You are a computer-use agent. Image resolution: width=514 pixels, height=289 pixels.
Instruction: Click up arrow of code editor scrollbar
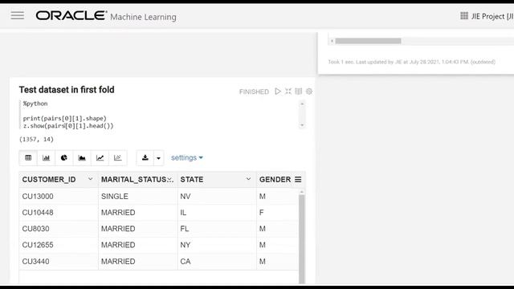(302, 104)
